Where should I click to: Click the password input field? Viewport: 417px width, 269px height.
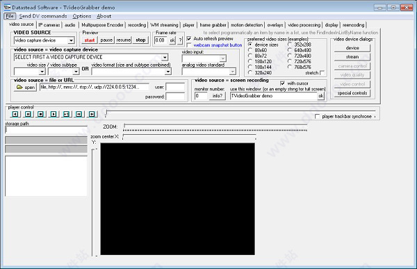(x=175, y=97)
